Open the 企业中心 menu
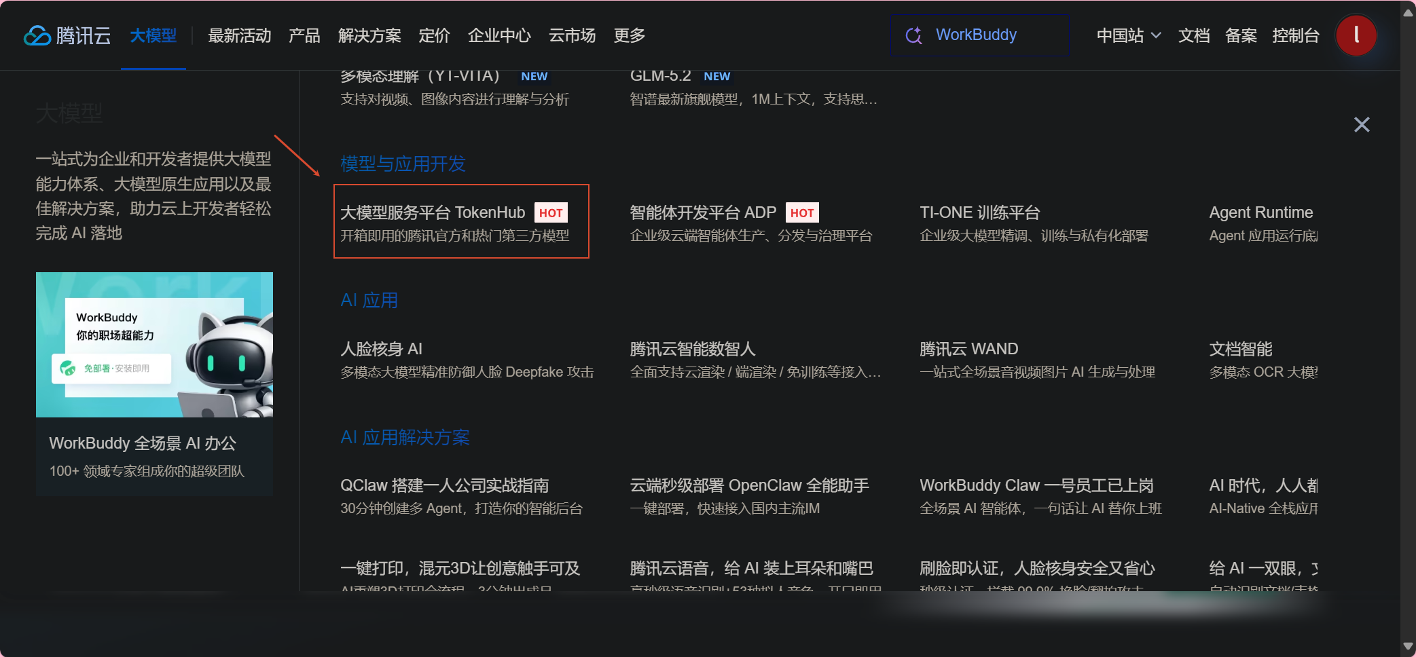1416x657 pixels. pos(499,35)
